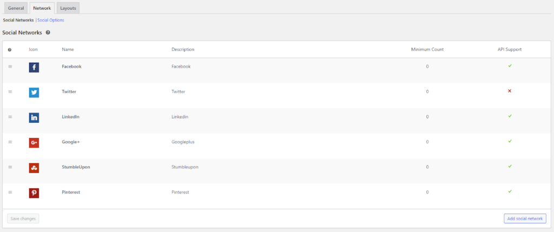Click the minimum count value for StumbleUpon
The height and width of the screenshot is (232, 554).
pos(427,167)
